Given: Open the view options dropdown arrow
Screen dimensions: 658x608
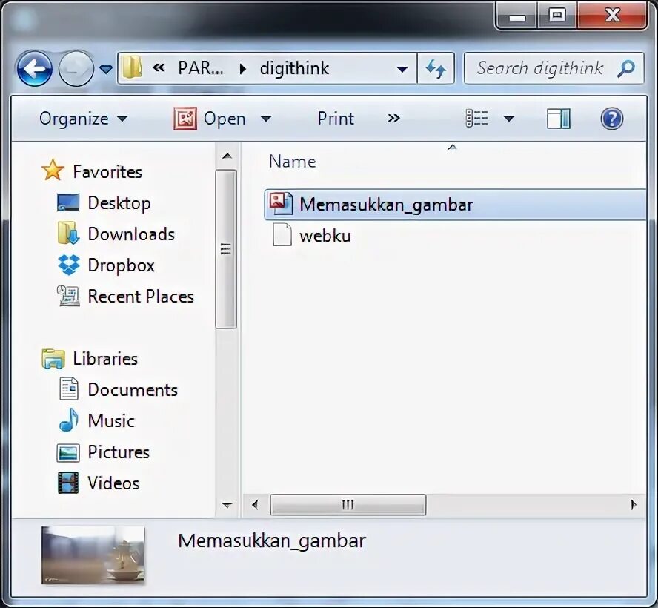Looking at the screenshot, I should tap(509, 119).
